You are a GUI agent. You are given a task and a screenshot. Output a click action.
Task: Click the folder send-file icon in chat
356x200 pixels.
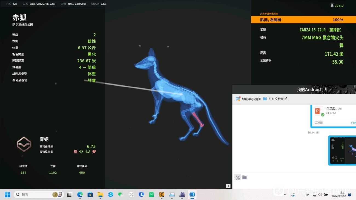245,178
